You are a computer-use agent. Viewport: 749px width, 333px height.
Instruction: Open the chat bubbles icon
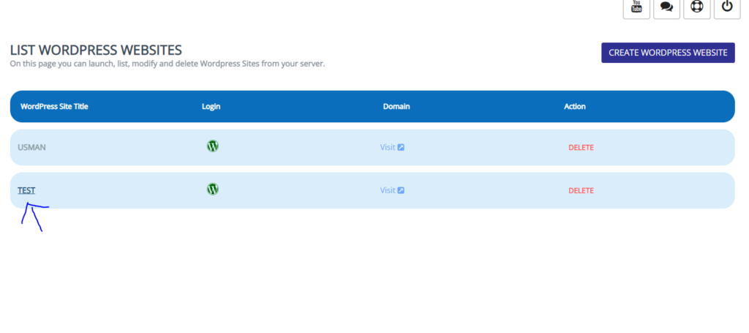click(x=666, y=7)
